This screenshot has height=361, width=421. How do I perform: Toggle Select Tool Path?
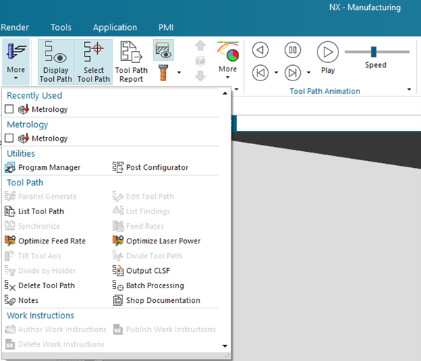tap(94, 62)
